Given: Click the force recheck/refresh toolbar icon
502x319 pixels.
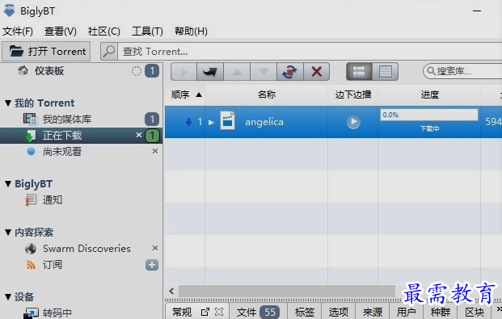Looking at the screenshot, I should tap(290, 71).
